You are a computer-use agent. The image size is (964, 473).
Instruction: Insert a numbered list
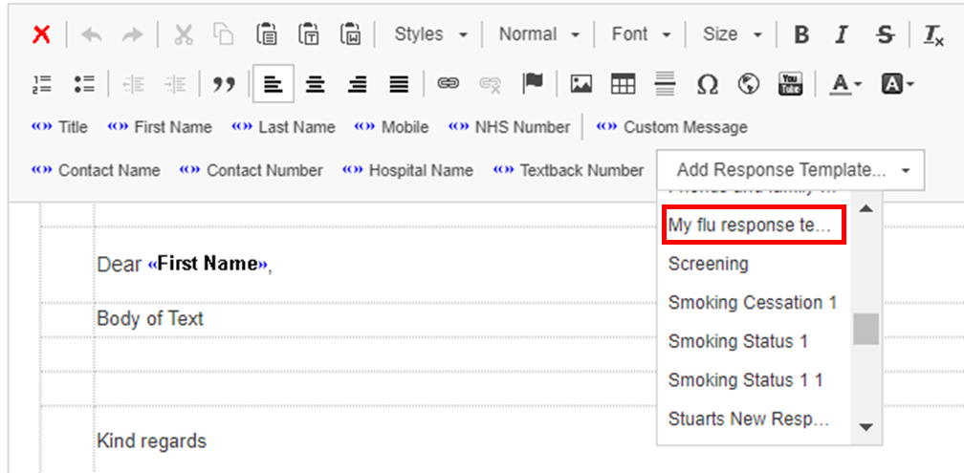(41, 84)
